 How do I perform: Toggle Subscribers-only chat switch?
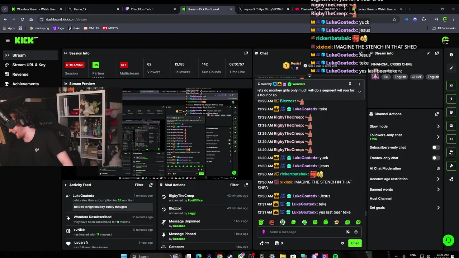(x=436, y=147)
